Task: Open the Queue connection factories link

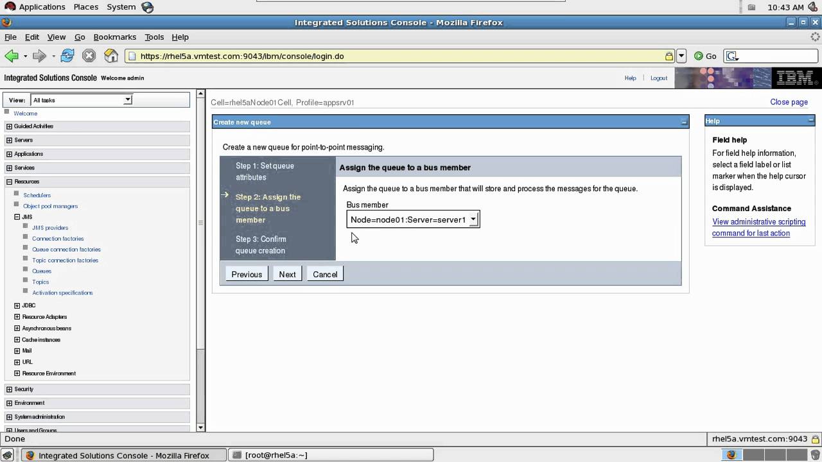Action: (x=67, y=250)
